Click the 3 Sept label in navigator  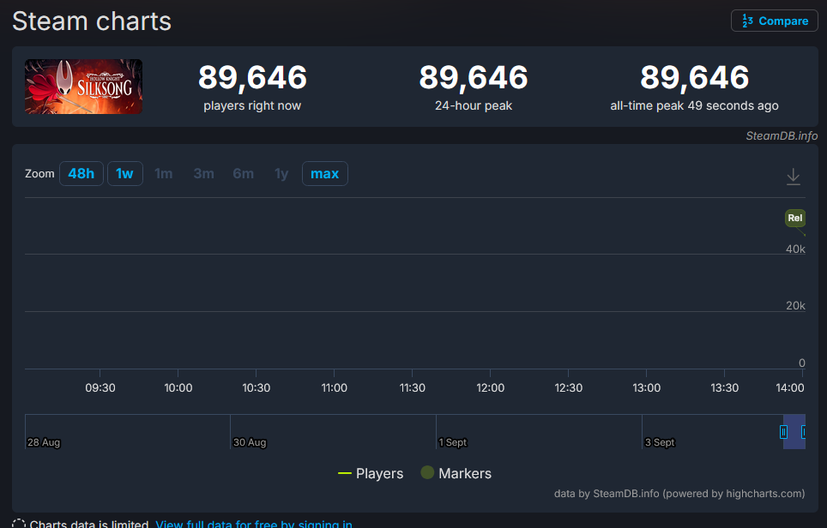pyautogui.click(x=659, y=442)
